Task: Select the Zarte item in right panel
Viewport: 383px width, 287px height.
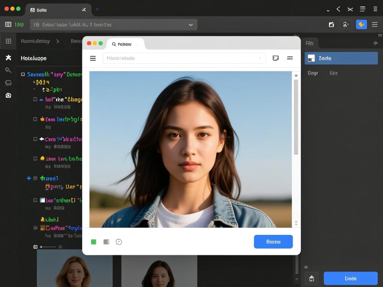Action: (341, 58)
